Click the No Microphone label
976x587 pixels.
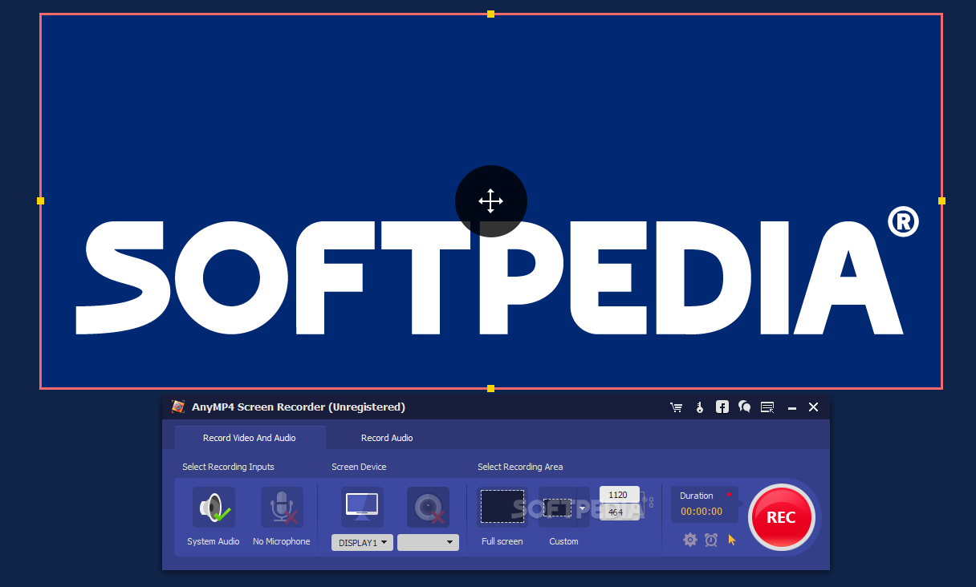[x=282, y=541]
